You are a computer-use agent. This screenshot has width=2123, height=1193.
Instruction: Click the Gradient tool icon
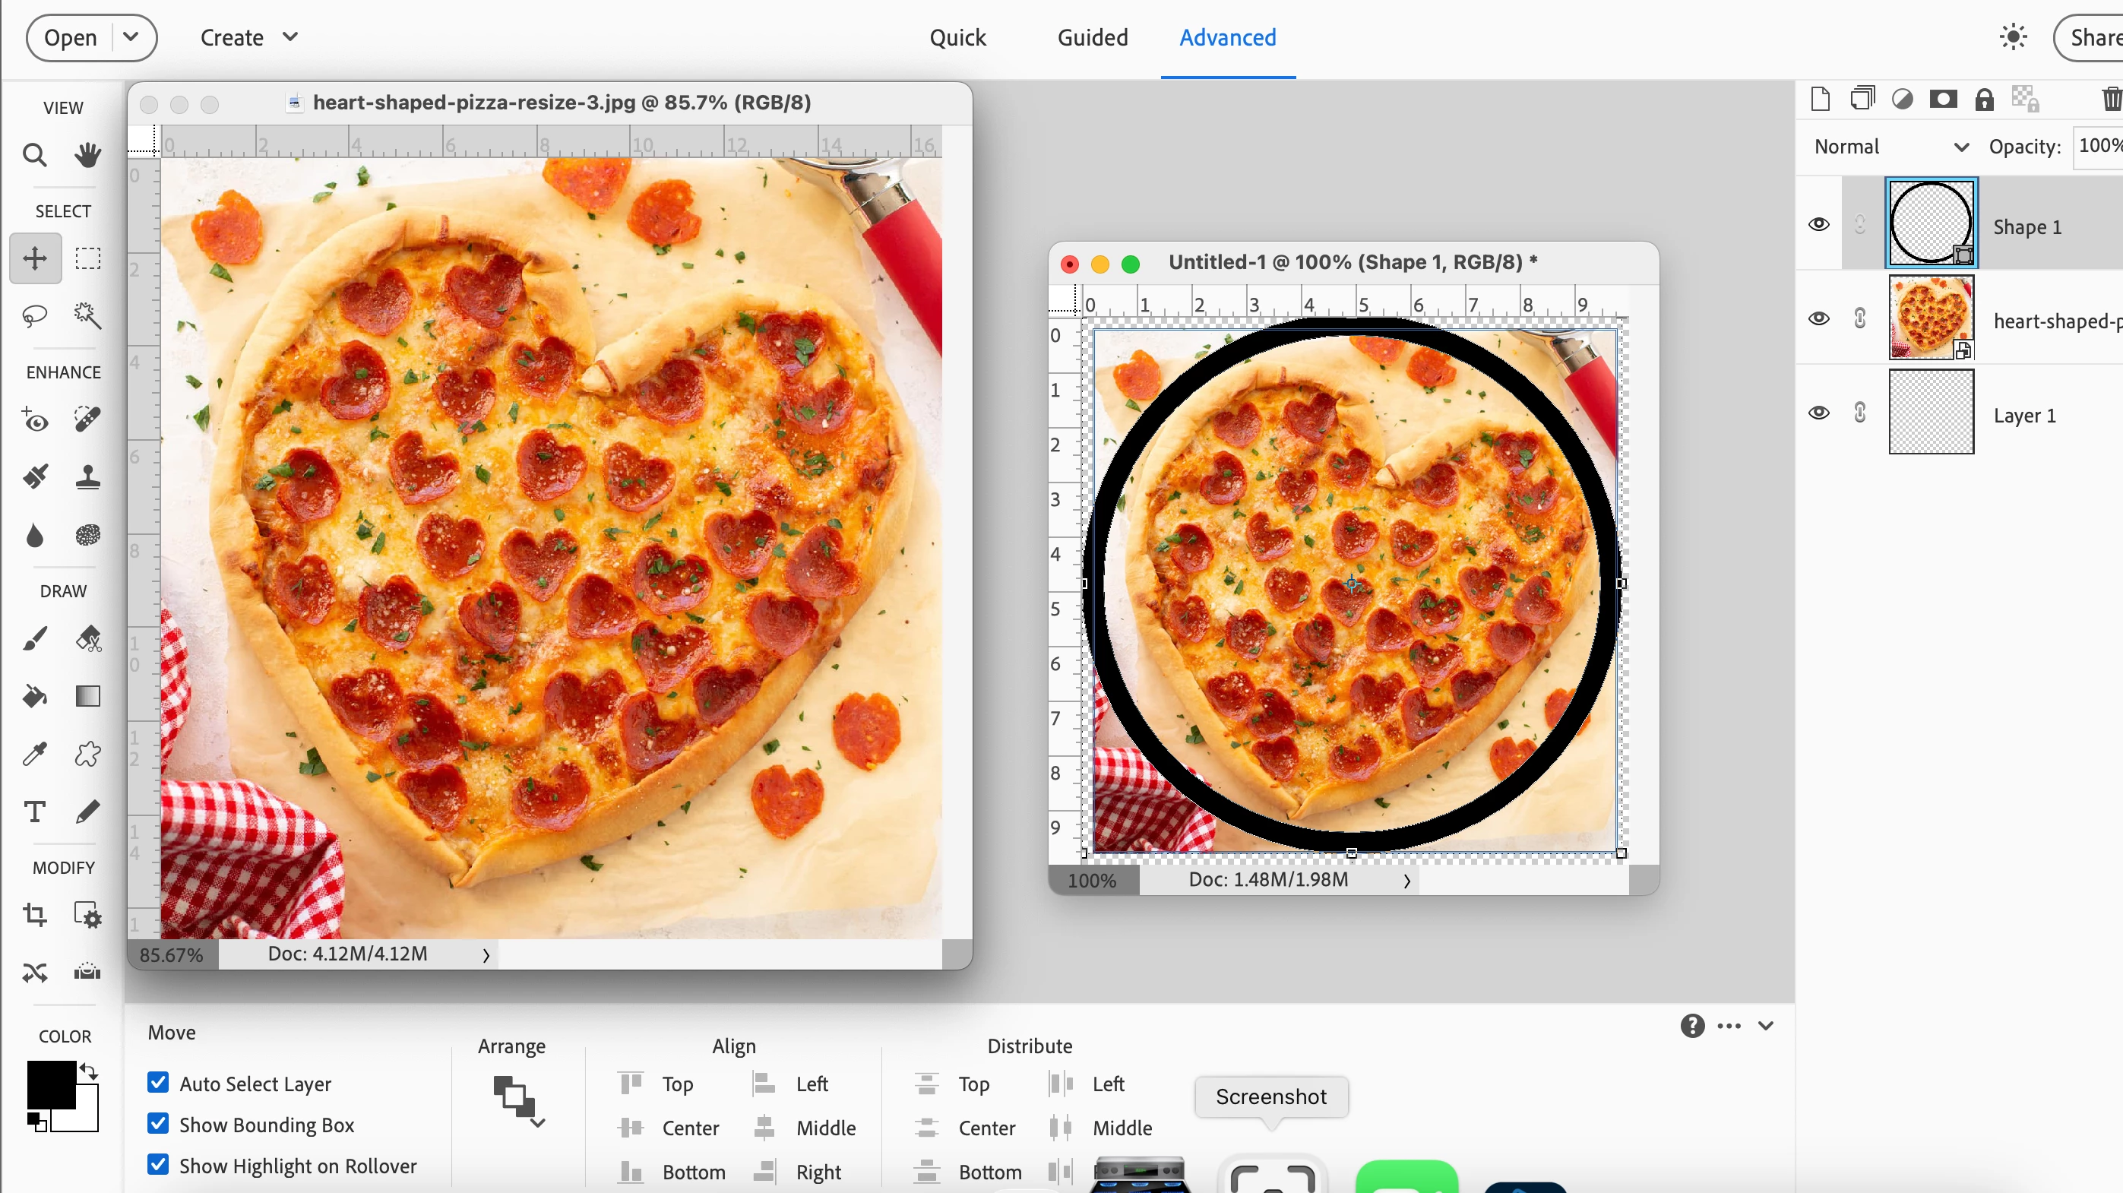coord(87,697)
